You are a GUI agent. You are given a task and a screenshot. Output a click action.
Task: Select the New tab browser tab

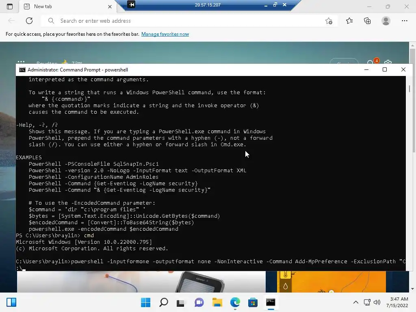click(x=68, y=6)
